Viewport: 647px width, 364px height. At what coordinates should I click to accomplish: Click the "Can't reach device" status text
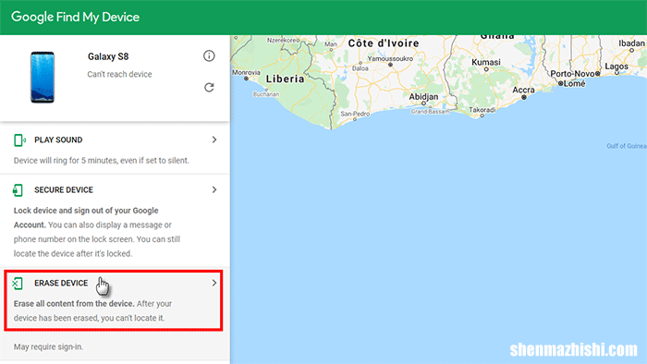119,74
